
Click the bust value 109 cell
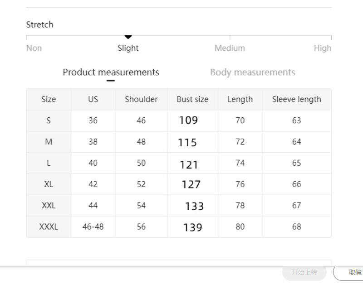click(x=188, y=121)
